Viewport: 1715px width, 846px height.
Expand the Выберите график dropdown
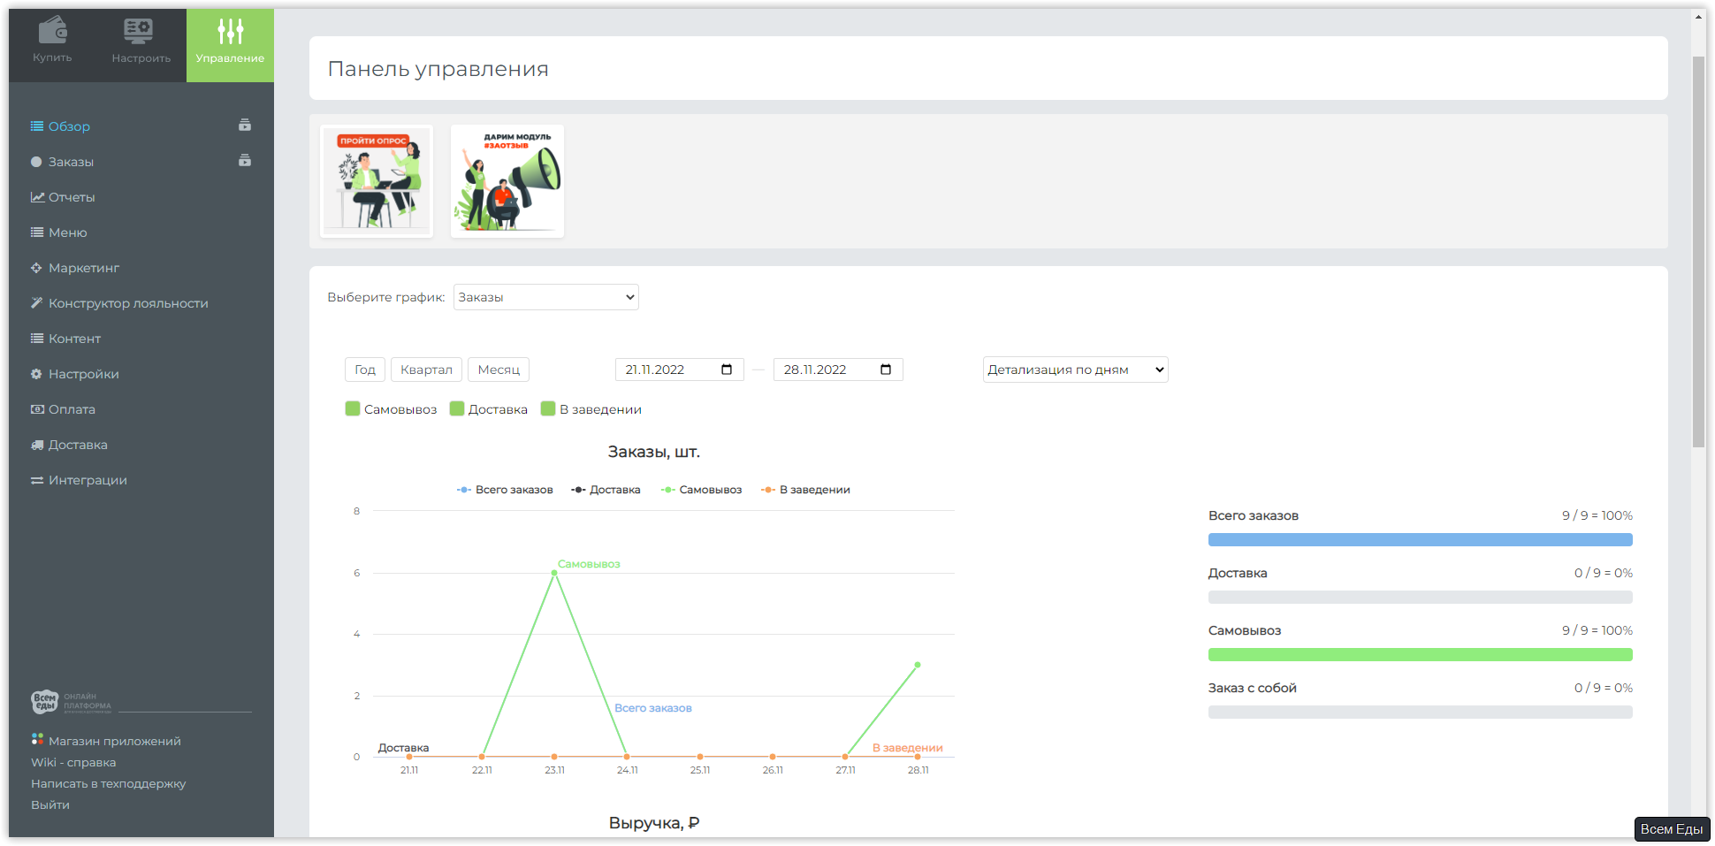click(x=546, y=297)
